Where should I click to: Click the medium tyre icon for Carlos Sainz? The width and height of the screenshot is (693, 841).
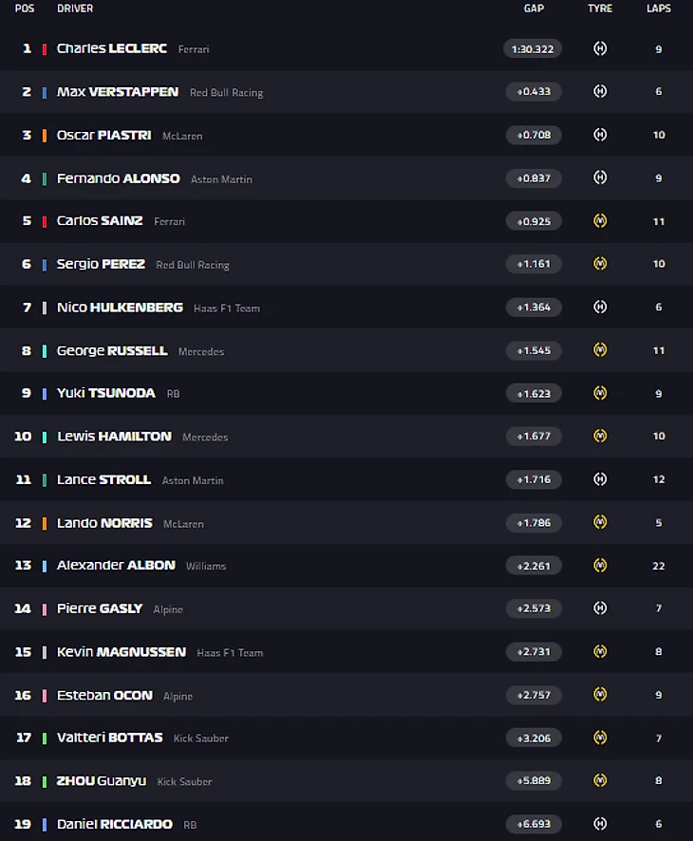[600, 221]
